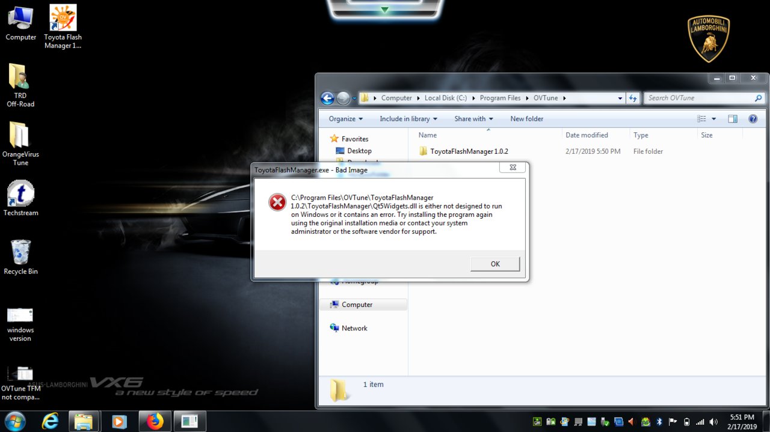
Task: Open the view options dropdown arrow
Action: 713,119
